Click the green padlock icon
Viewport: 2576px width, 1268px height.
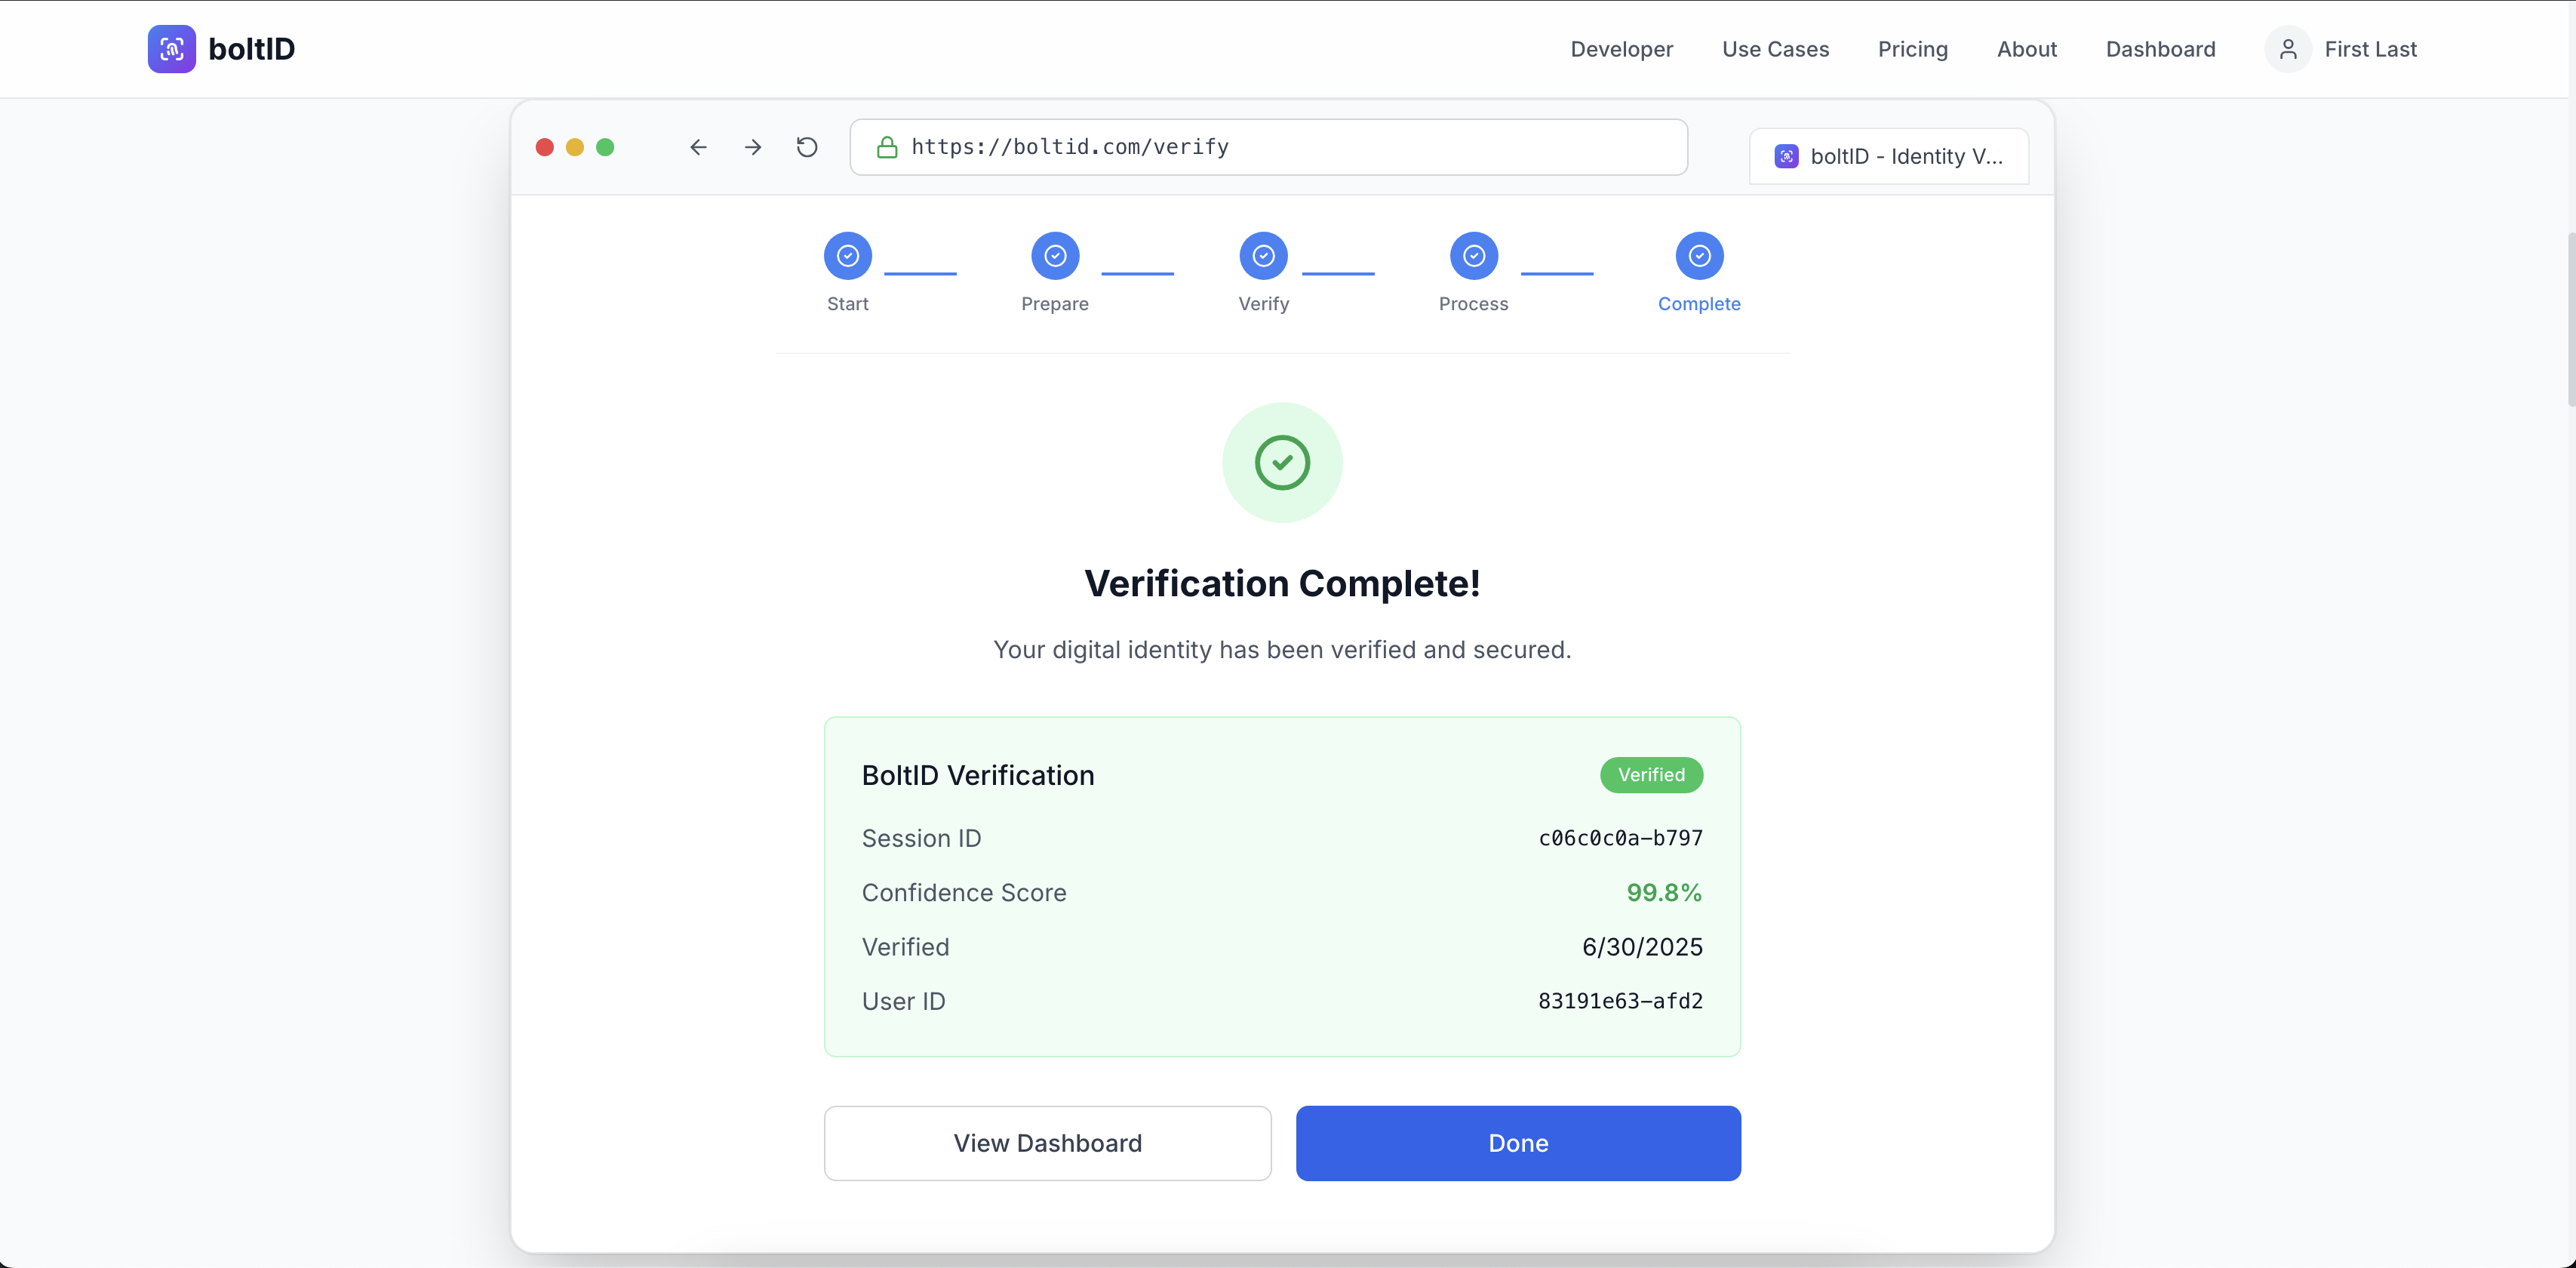point(886,148)
